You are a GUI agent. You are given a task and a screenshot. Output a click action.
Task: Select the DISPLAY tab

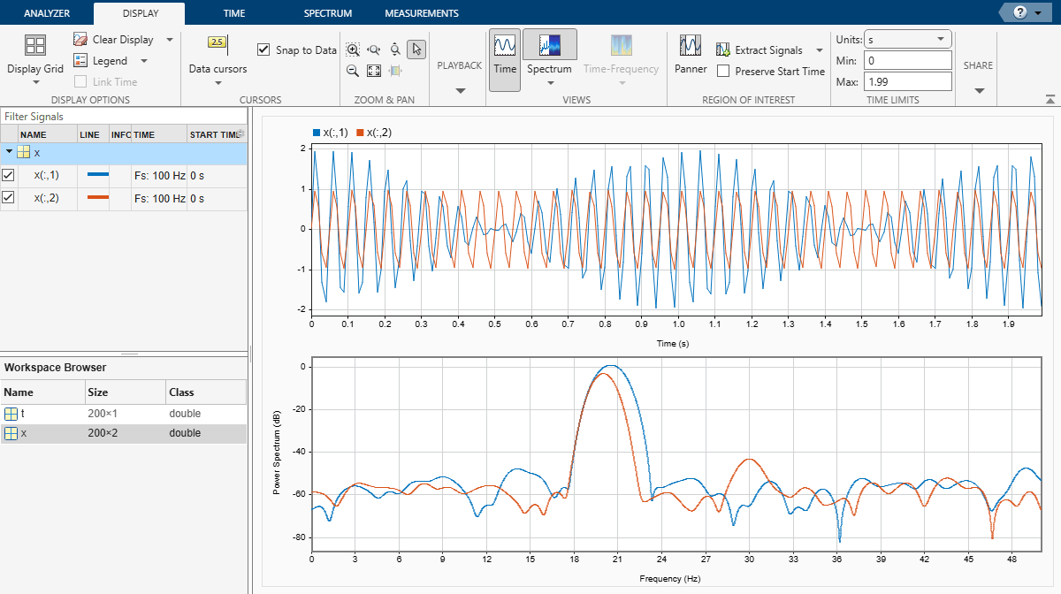point(141,13)
